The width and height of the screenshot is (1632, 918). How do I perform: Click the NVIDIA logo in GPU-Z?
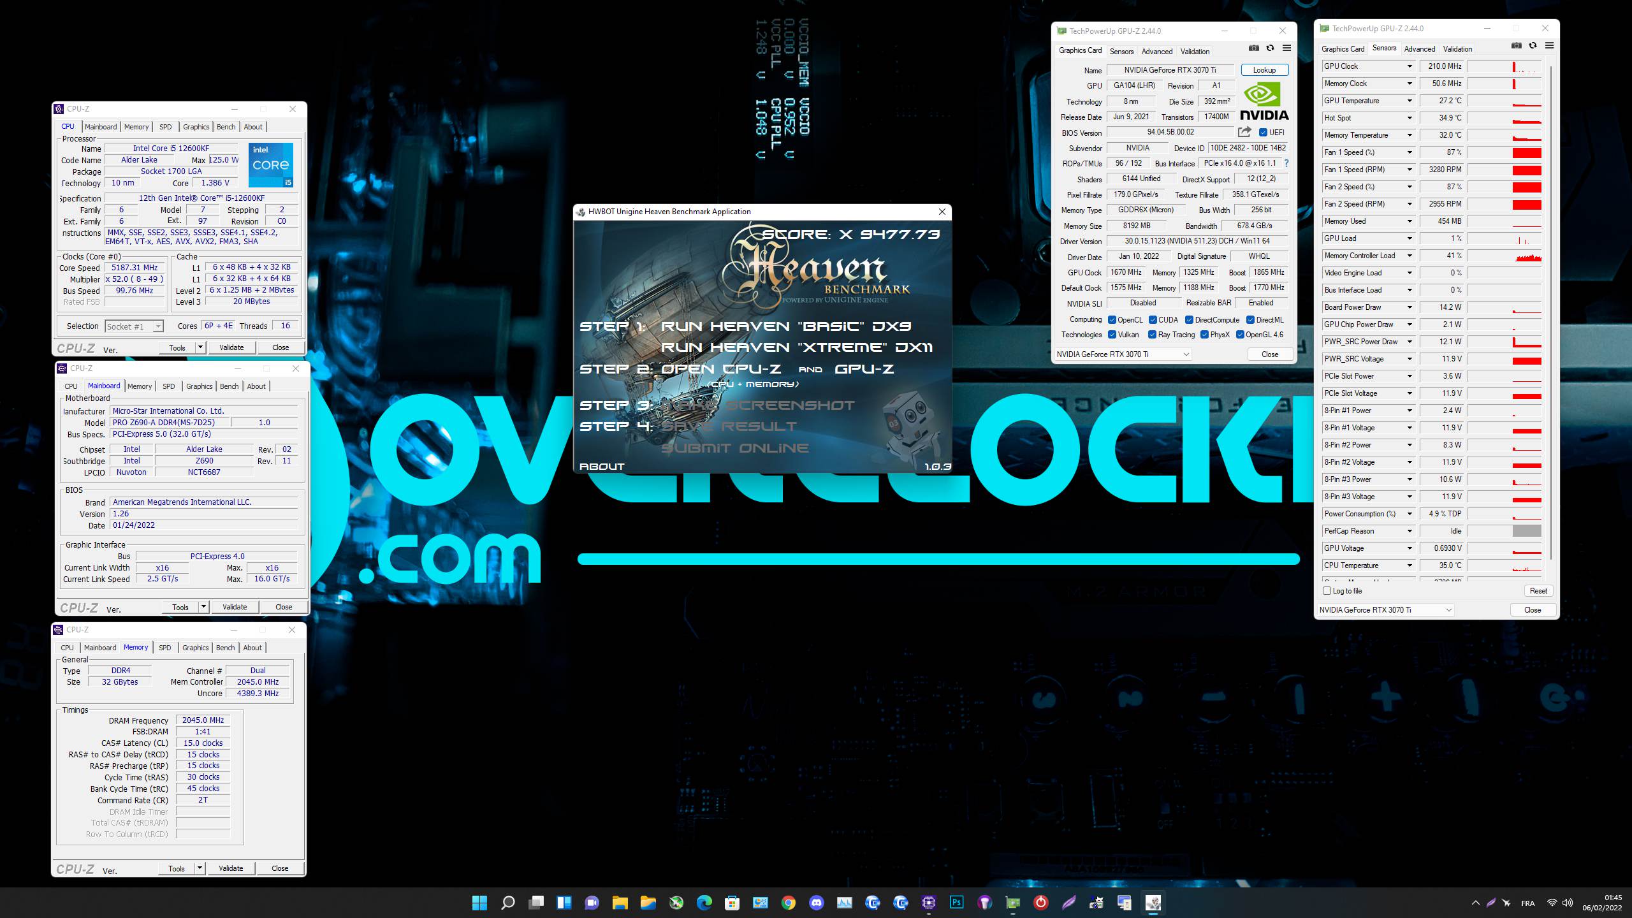pyautogui.click(x=1264, y=101)
